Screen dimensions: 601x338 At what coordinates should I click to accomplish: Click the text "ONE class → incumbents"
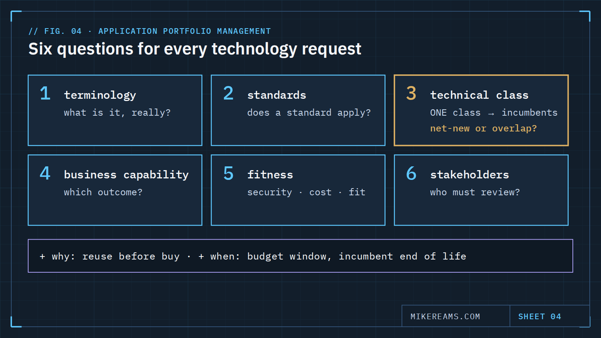(494, 113)
